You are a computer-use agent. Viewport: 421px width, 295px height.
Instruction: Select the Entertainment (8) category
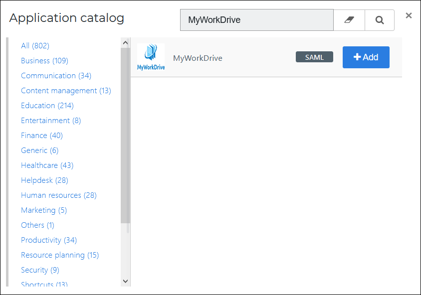coord(51,121)
